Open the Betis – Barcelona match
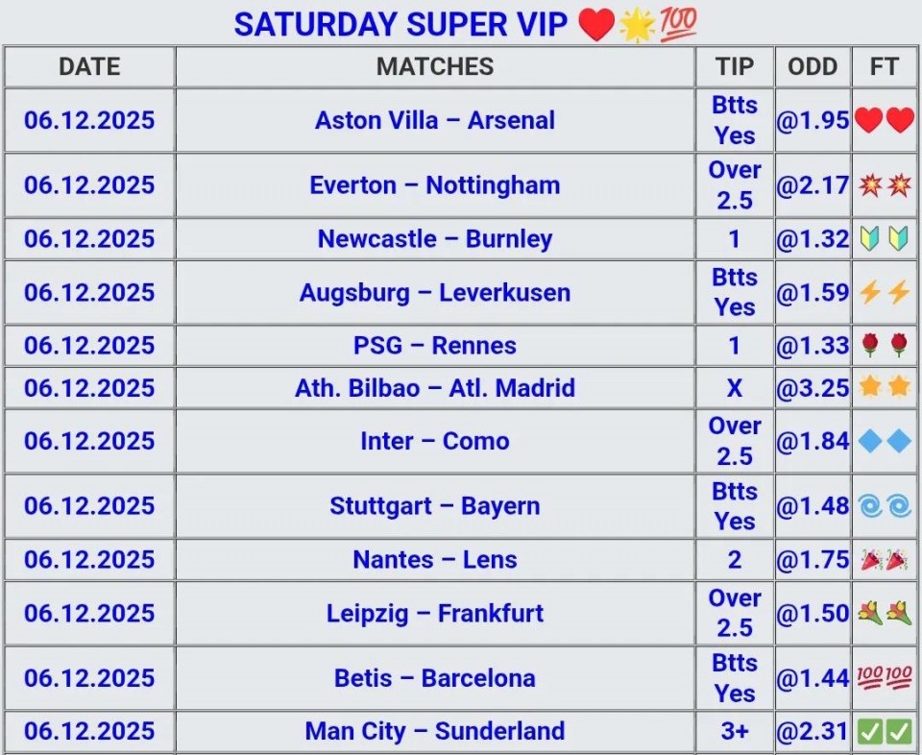The height and width of the screenshot is (755, 922). click(x=435, y=678)
